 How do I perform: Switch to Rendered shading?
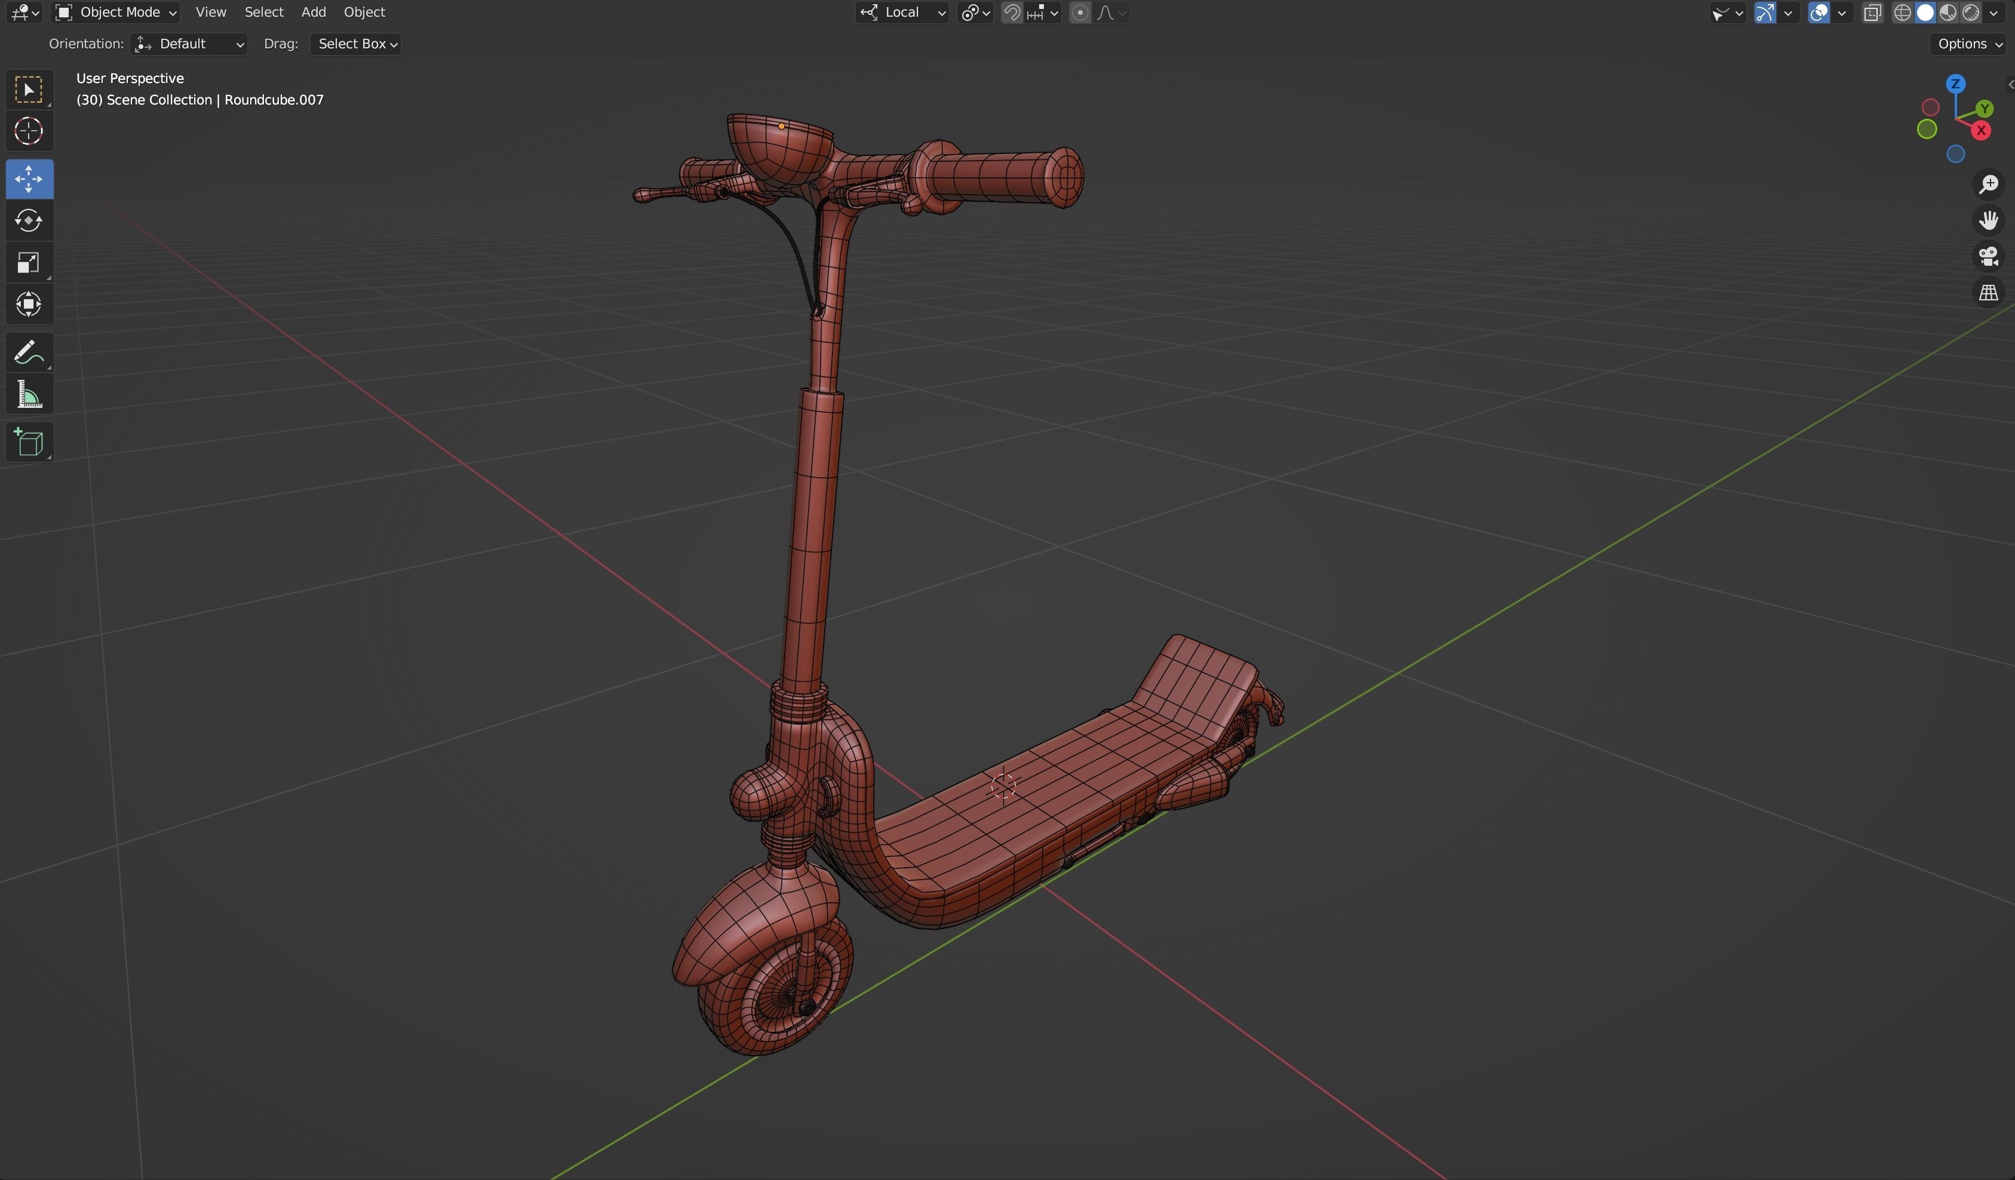(1971, 12)
